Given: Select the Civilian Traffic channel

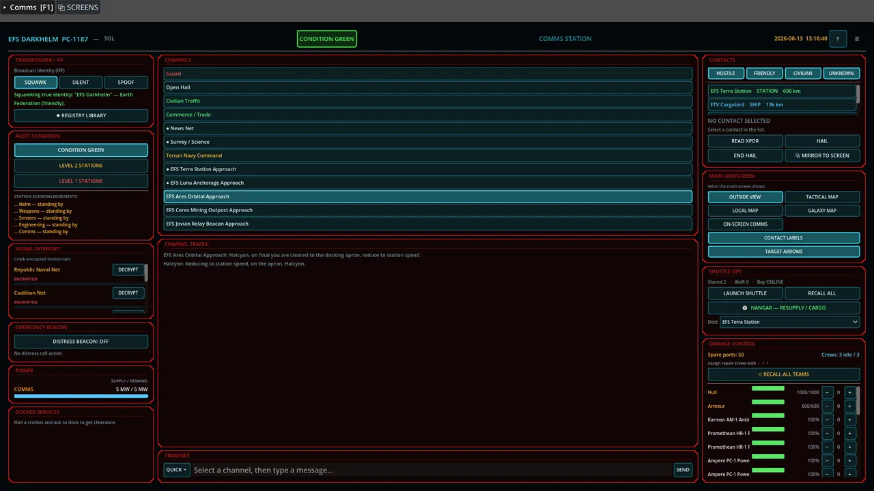Looking at the screenshot, I should click(428, 101).
